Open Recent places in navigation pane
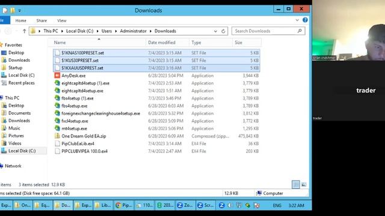 pyautogui.click(x=22, y=83)
